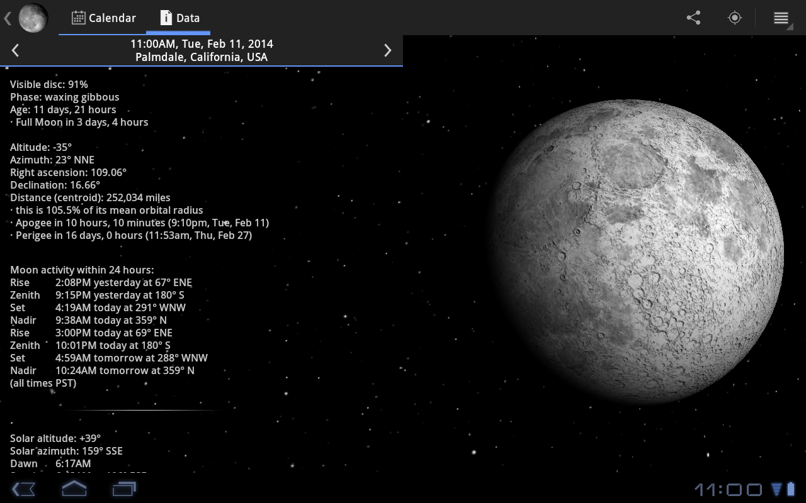Open the overflow menu icon
This screenshot has width=806, height=503.
pyautogui.click(x=781, y=18)
